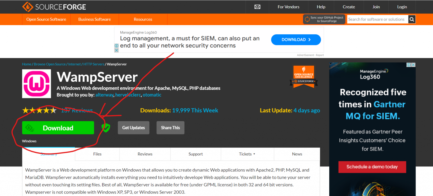Click the pink WampServer logo

[36, 84]
